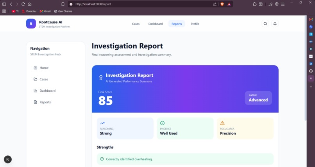Open the Dashboard tab in top navigation
Screen dimensions: 315x167
(x=156, y=24)
